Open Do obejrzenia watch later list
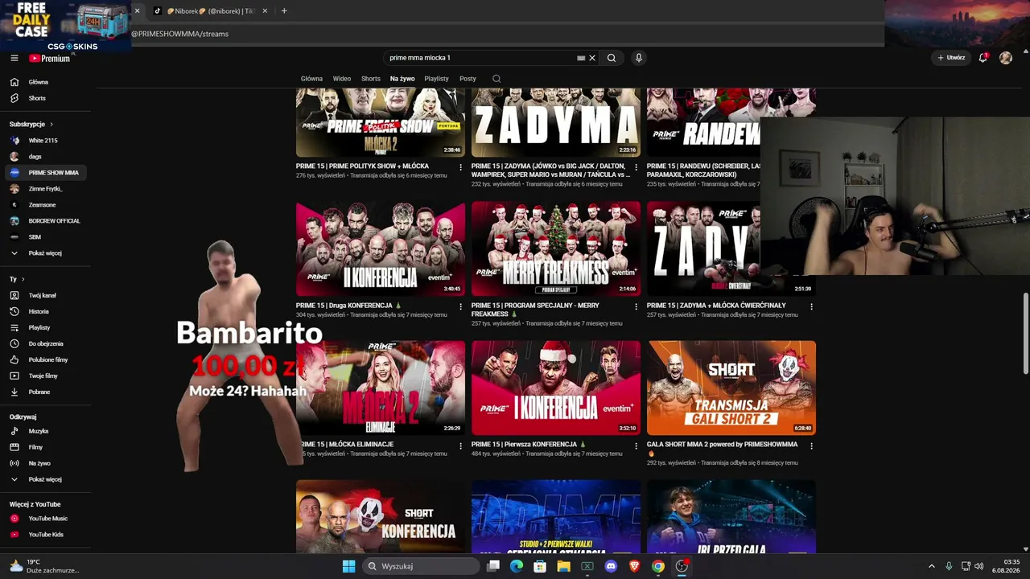The width and height of the screenshot is (1030, 579). pyautogui.click(x=45, y=343)
